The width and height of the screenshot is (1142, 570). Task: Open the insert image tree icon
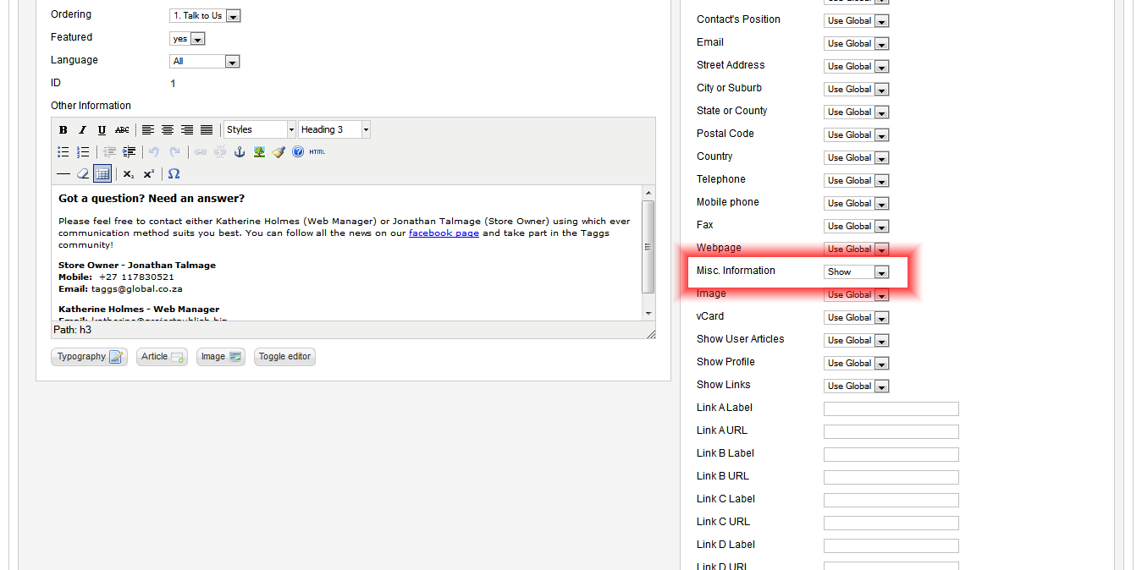tap(259, 152)
